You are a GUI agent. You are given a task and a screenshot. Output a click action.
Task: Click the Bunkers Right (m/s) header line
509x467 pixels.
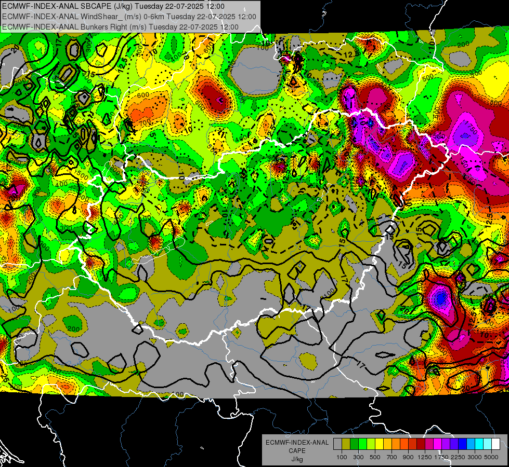(120, 27)
